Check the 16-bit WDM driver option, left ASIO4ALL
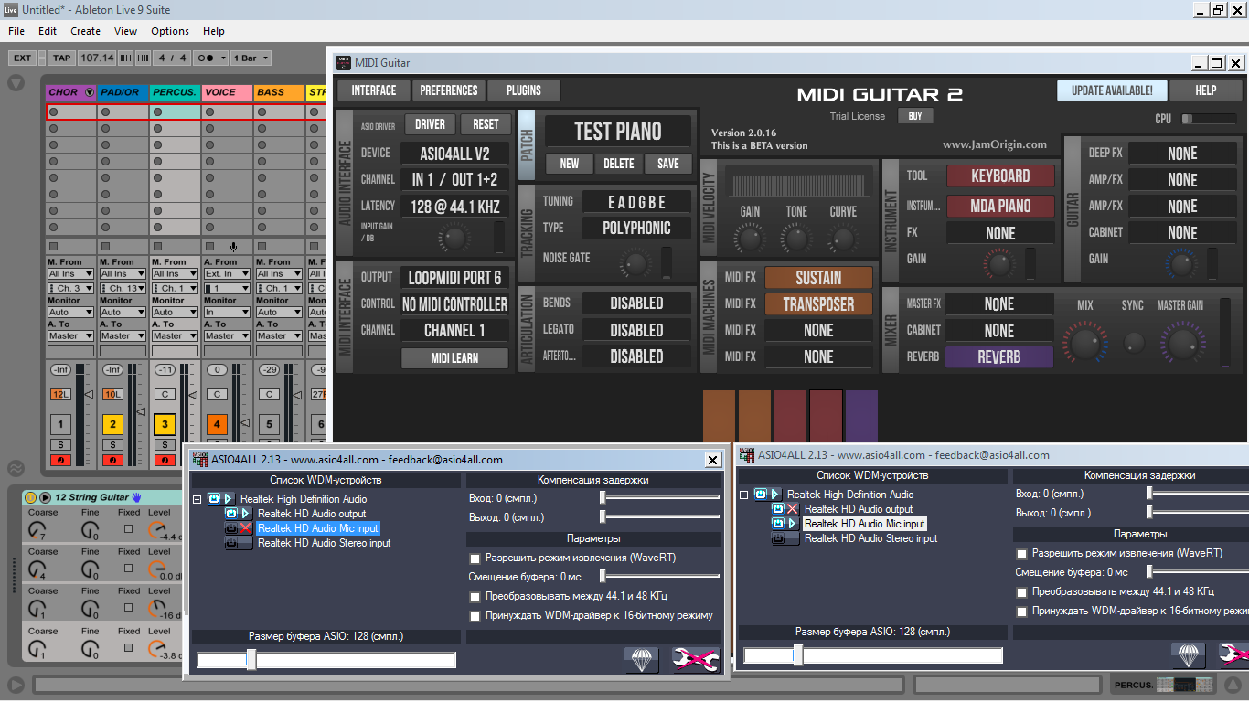This screenshot has height=702, width=1249. (475, 616)
